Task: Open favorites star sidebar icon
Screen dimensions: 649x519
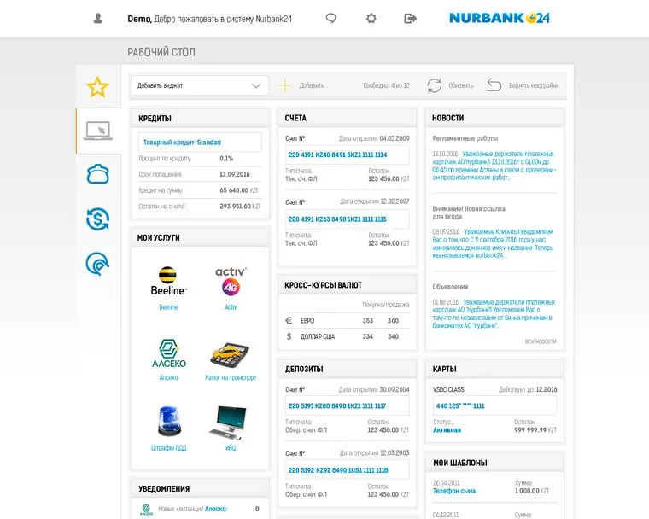Action: click(x=97, y=87)
